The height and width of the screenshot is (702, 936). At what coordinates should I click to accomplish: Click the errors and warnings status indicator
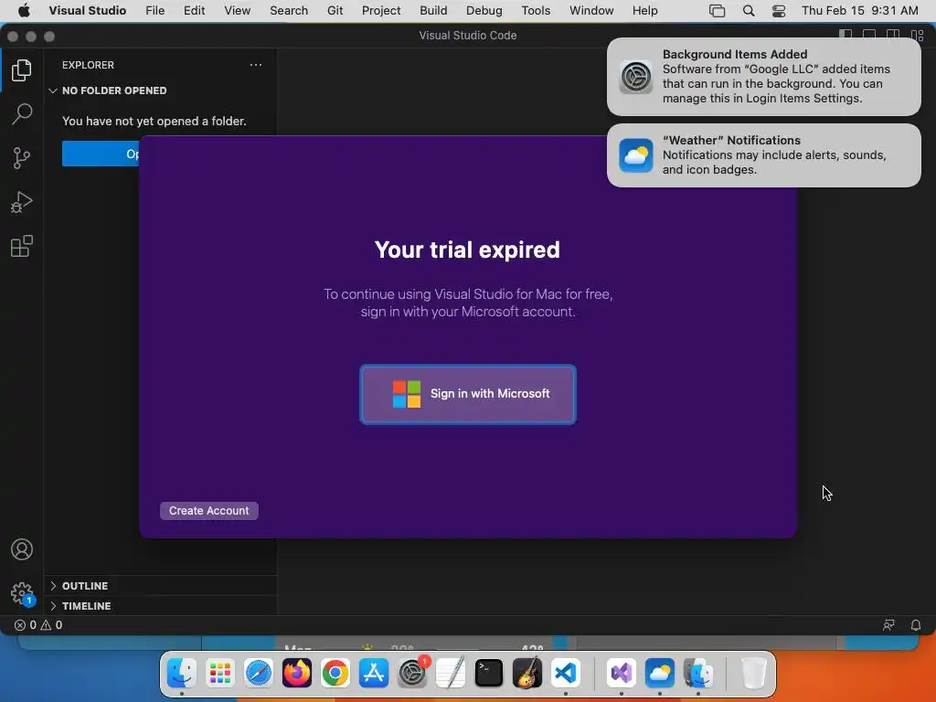[x=38, y=625]
